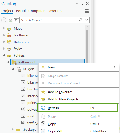120x133 pixels.
Task: Expand the Maps node
Action: coord(4,28)
